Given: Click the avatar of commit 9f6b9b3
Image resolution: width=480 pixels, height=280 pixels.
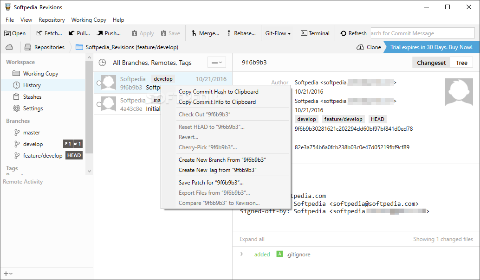Looking at the screenshot, I should (108, 83).
